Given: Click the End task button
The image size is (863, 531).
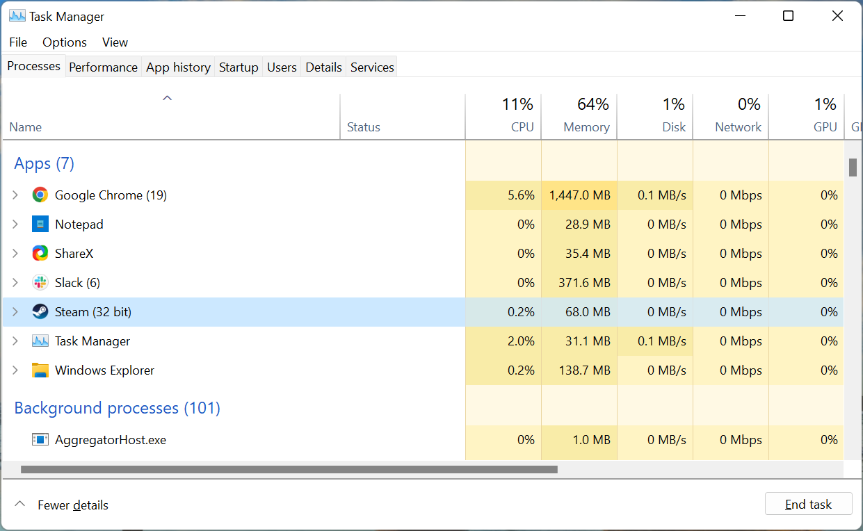Looking at the screenshot, I should pyautogui.click(x=808, y=505).
